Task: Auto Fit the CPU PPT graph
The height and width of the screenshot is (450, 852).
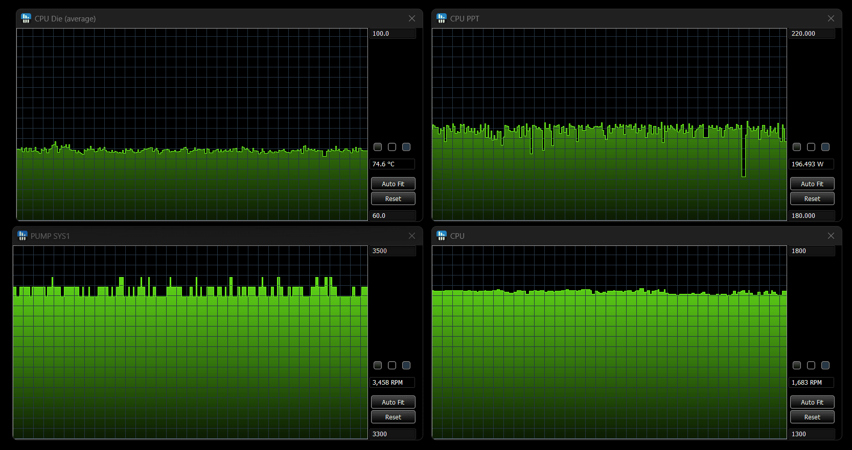Action: pos(812,184)
